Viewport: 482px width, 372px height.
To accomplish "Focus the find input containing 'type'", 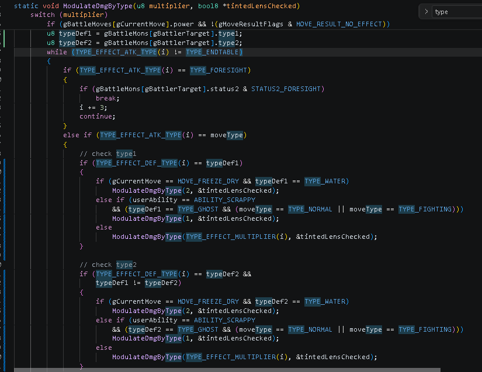I will click(x=457, y=12).
